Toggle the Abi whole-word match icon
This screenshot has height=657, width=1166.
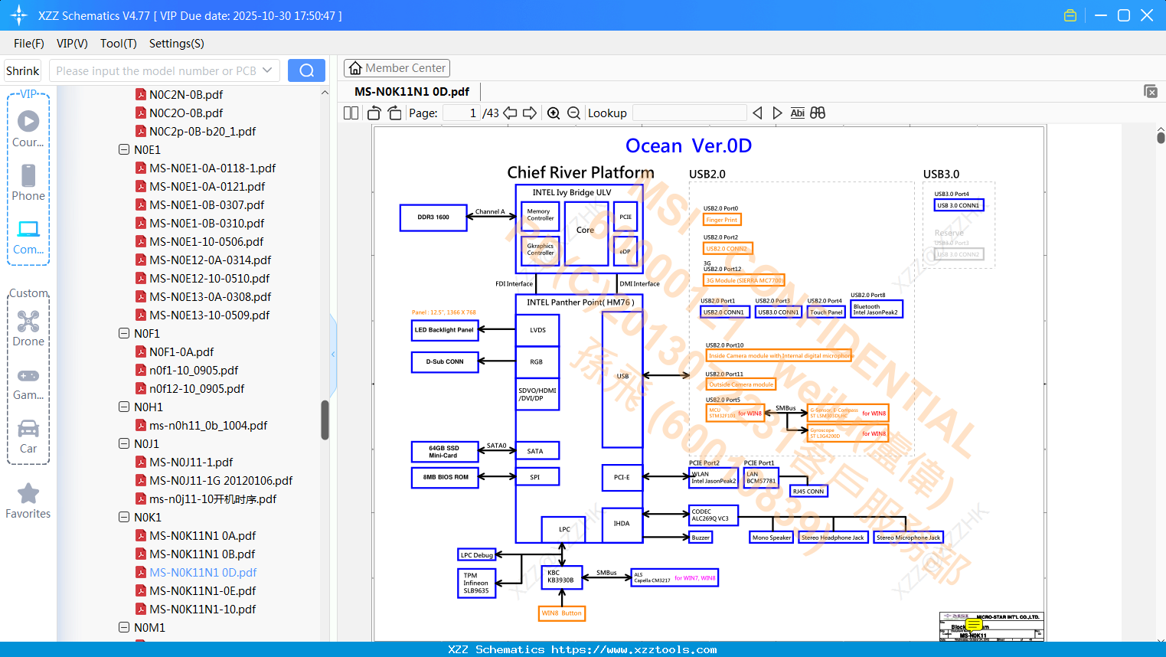(798, 113)
